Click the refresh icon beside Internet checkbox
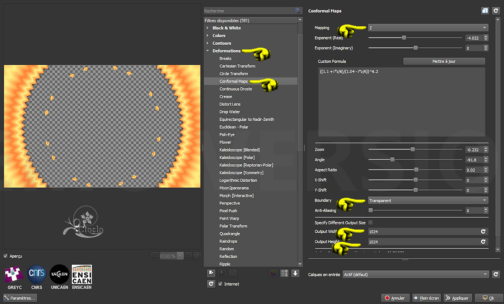The image size is (504, 304). pos(210,284)
